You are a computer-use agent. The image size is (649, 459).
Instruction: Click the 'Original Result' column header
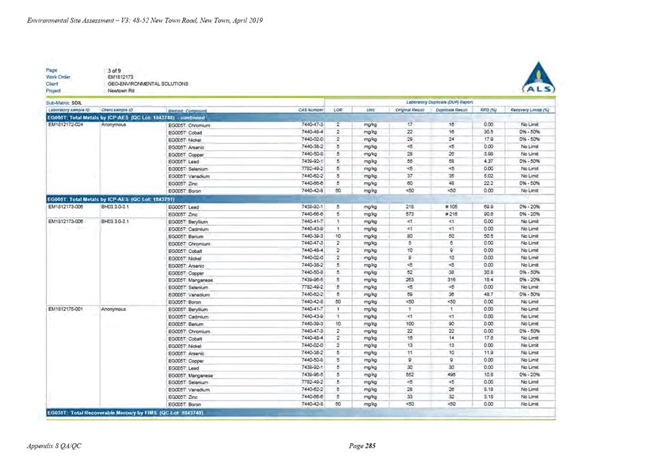[409, 110]
